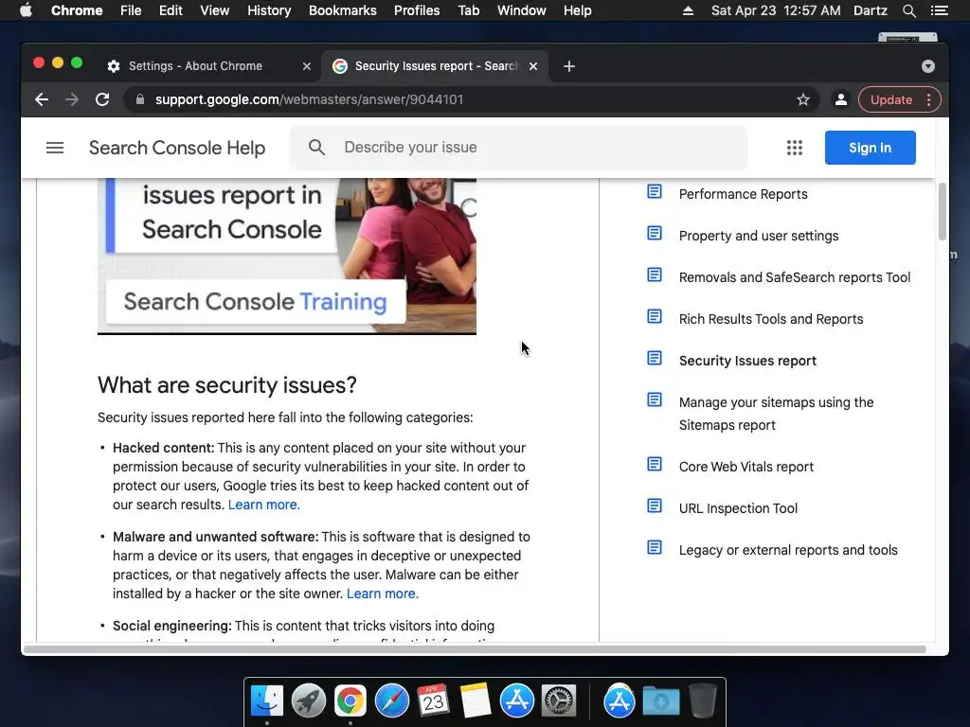Click the URL Inspection Tool article icon

pyautogui.click(x=655, y=505)
